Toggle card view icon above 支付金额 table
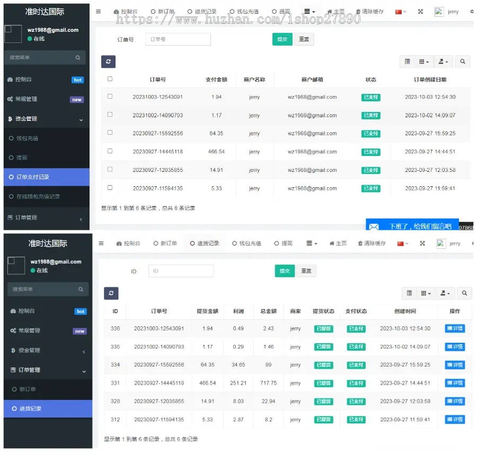 [407, 62]
